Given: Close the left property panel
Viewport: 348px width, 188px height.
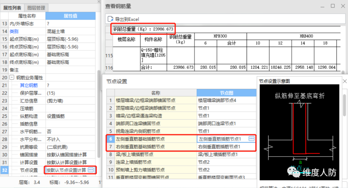Looking at the screenshot, I should click(x=99, y=2).
